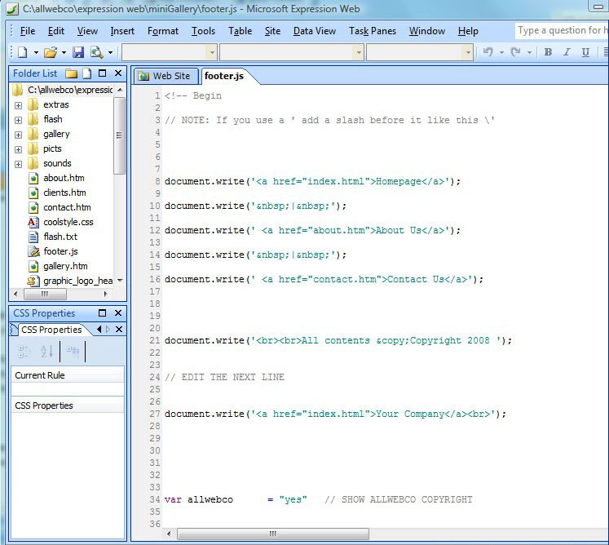Click Folder List horizontal scrollbar thumb
Image resolution: width=609 pixels, height=545 pixels.
click(45, 294)
